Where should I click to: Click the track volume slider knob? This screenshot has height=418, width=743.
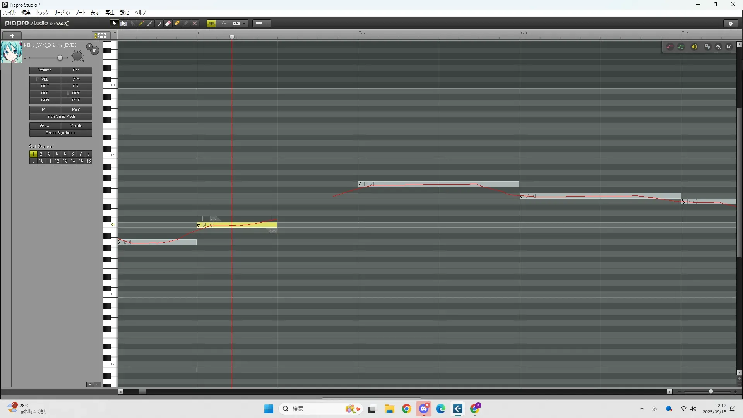60,58
